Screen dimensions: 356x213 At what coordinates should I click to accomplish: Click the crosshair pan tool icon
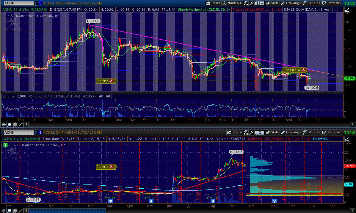click(x=4, y=124)
